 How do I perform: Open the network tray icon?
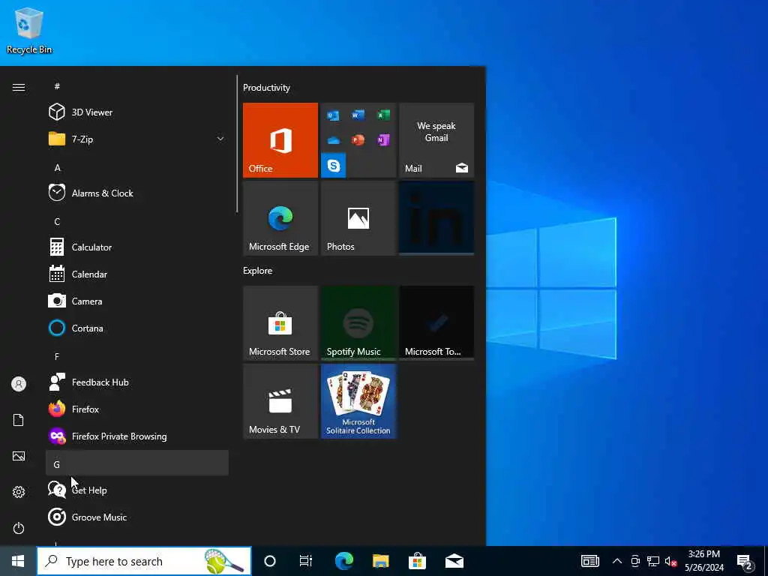tap(653, 561)
